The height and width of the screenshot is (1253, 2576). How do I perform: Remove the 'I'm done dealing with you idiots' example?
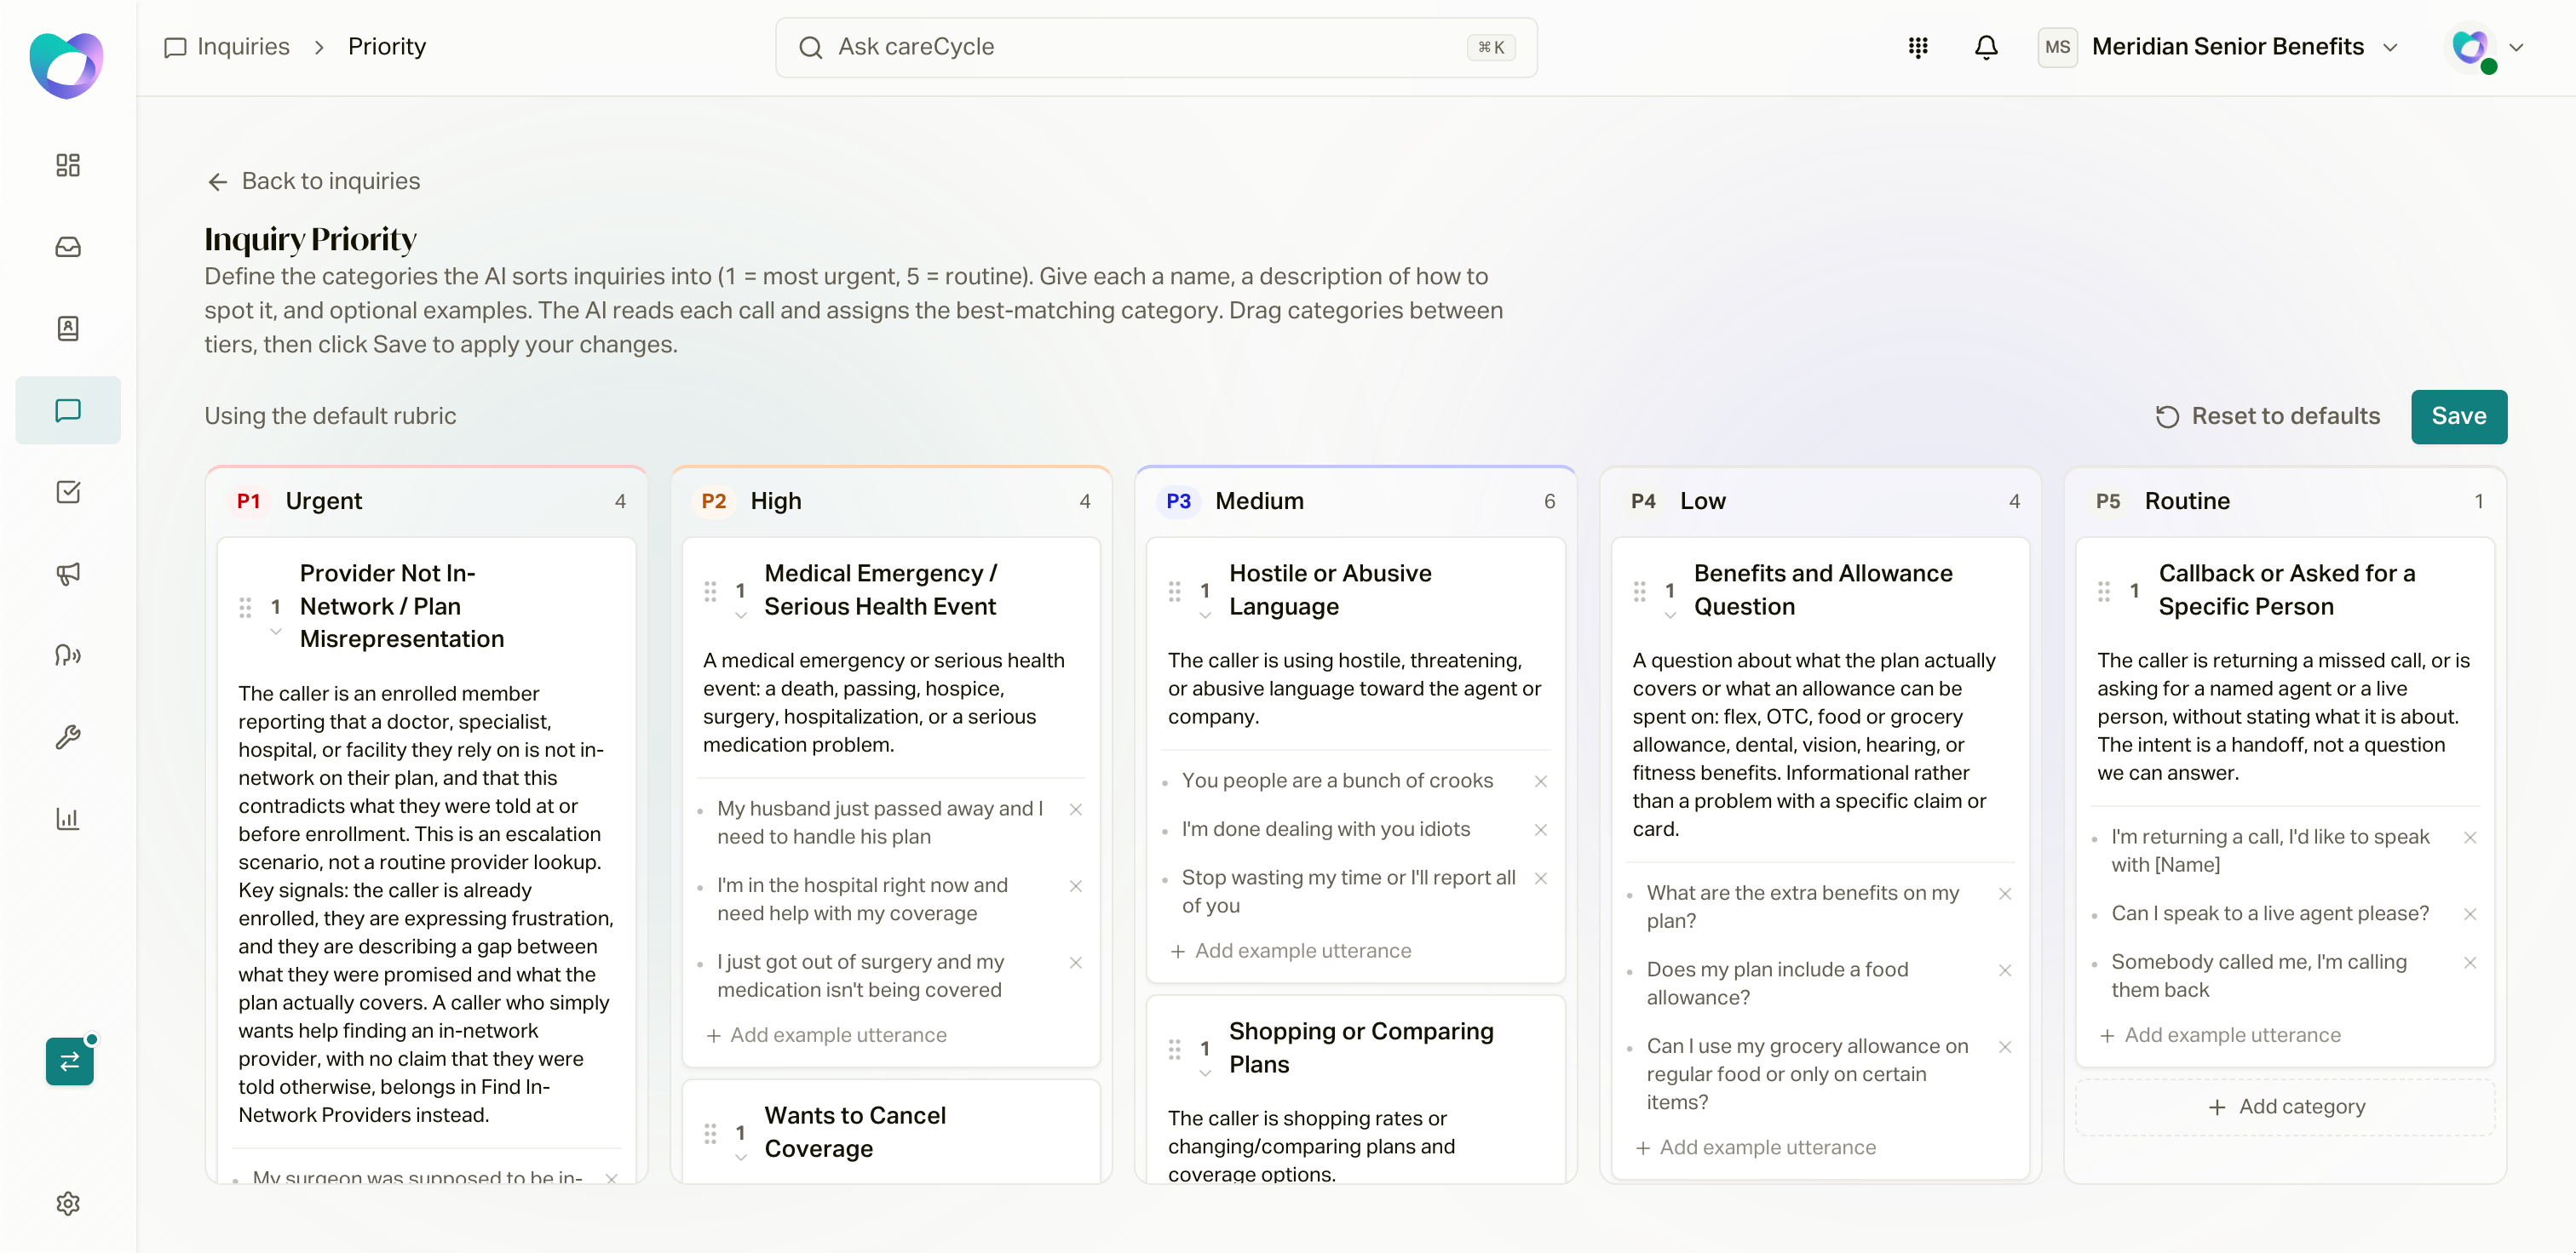point(1540,830)
